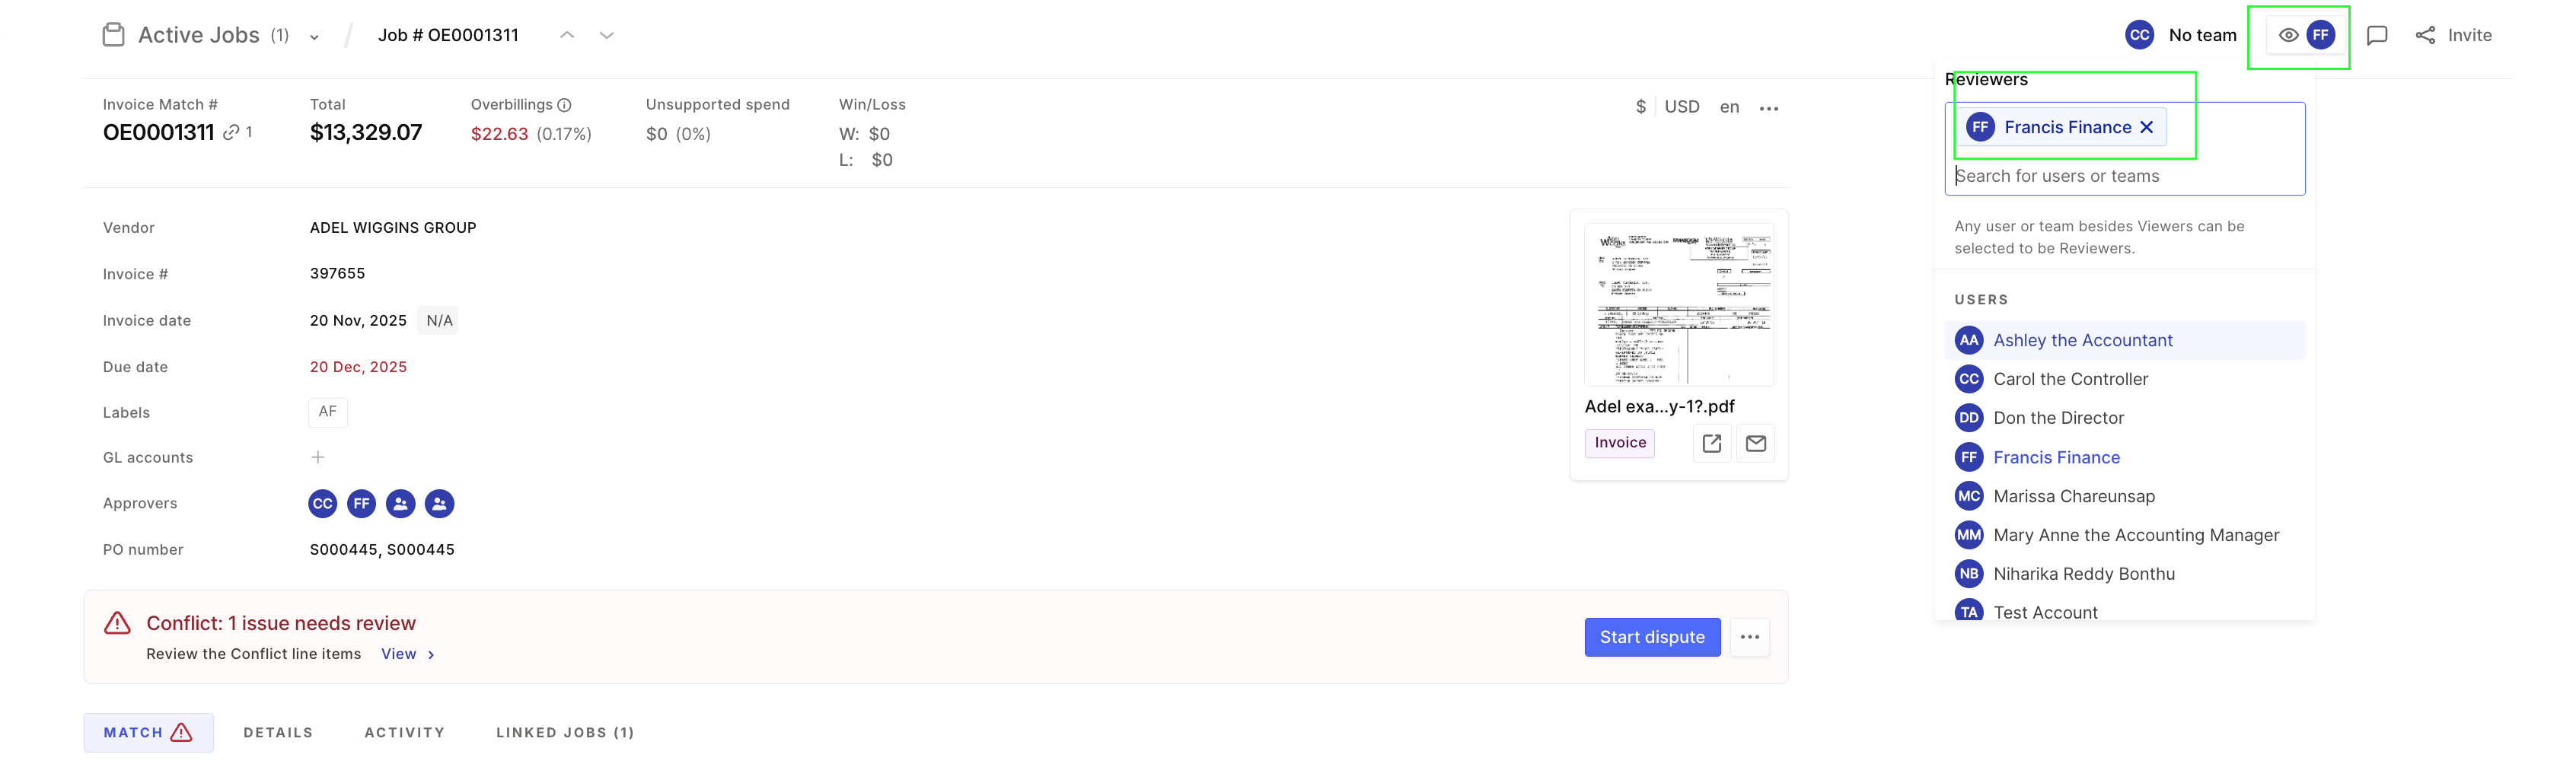Image resolution: width=2576 pixels, height=767 pixels.
Task: Navigate to the next job with the down chevron
Action: tap(605, 34)
